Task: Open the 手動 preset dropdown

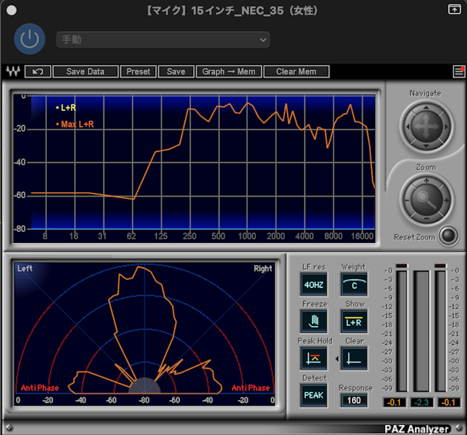Action: (x=163, y=40)
